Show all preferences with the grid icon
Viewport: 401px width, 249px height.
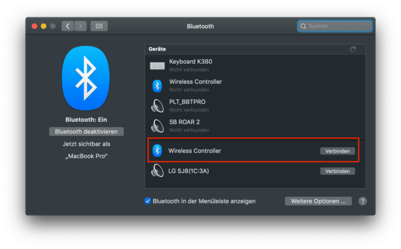pos(99,26)
